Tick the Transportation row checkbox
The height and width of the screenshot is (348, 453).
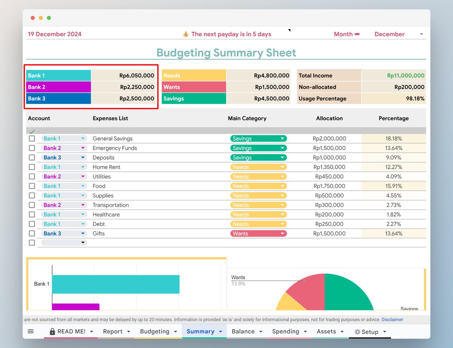pos(32,205)
